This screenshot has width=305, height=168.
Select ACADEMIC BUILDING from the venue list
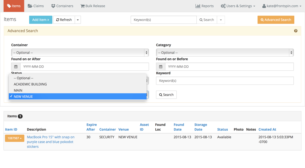coord(30,84)
